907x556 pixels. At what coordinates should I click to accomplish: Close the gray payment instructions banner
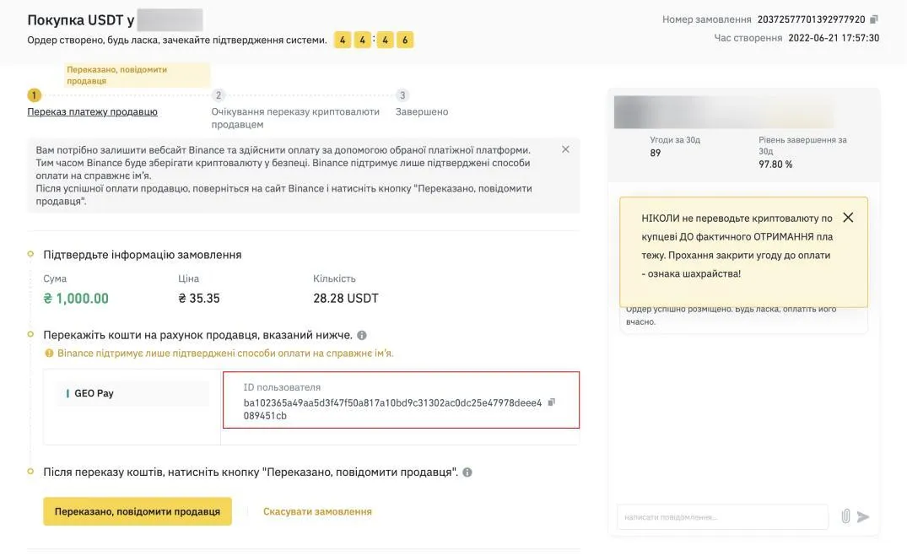coord(565,149)
